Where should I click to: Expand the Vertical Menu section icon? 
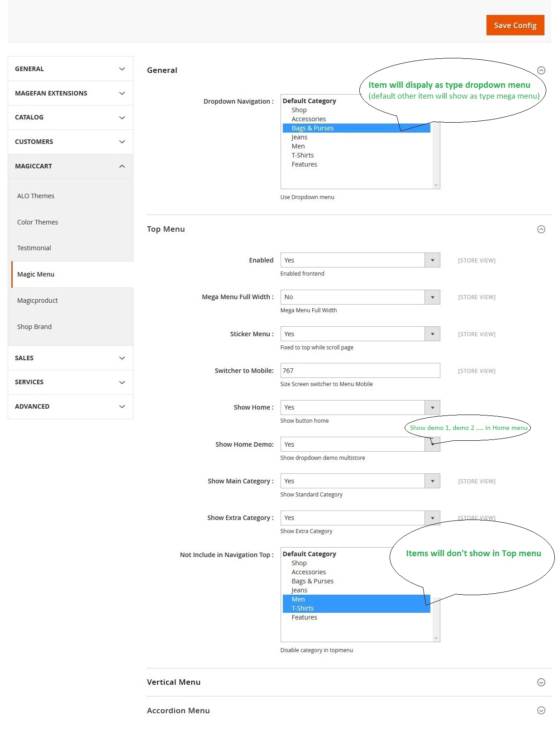point(541,682)
